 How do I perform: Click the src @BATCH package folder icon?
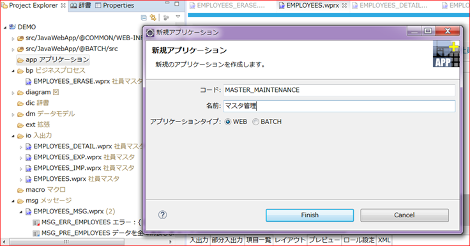(x=20, y=49)
